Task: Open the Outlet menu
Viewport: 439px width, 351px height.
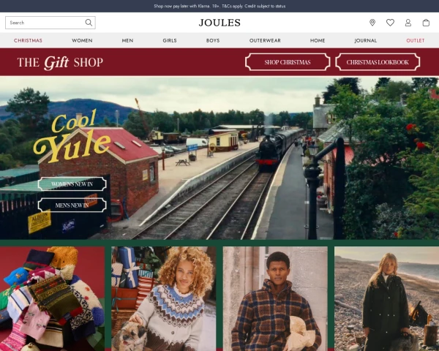Action: click(416, 41)
